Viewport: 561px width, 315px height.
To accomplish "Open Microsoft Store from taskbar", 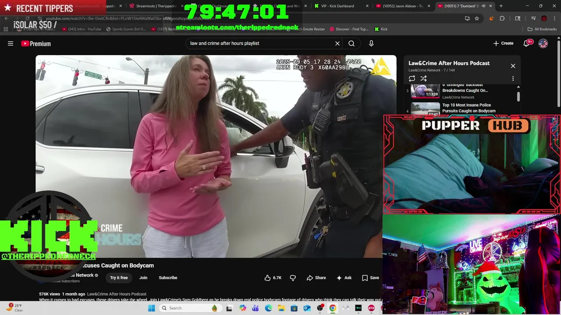I will 294,308.
